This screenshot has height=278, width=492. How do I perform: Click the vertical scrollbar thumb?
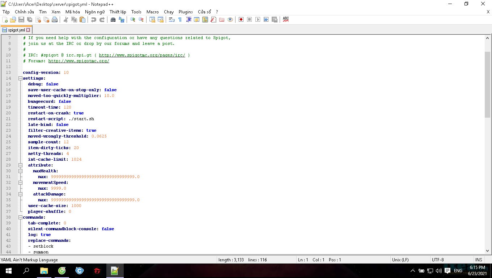pyautogui.click(x=487, y=84)
